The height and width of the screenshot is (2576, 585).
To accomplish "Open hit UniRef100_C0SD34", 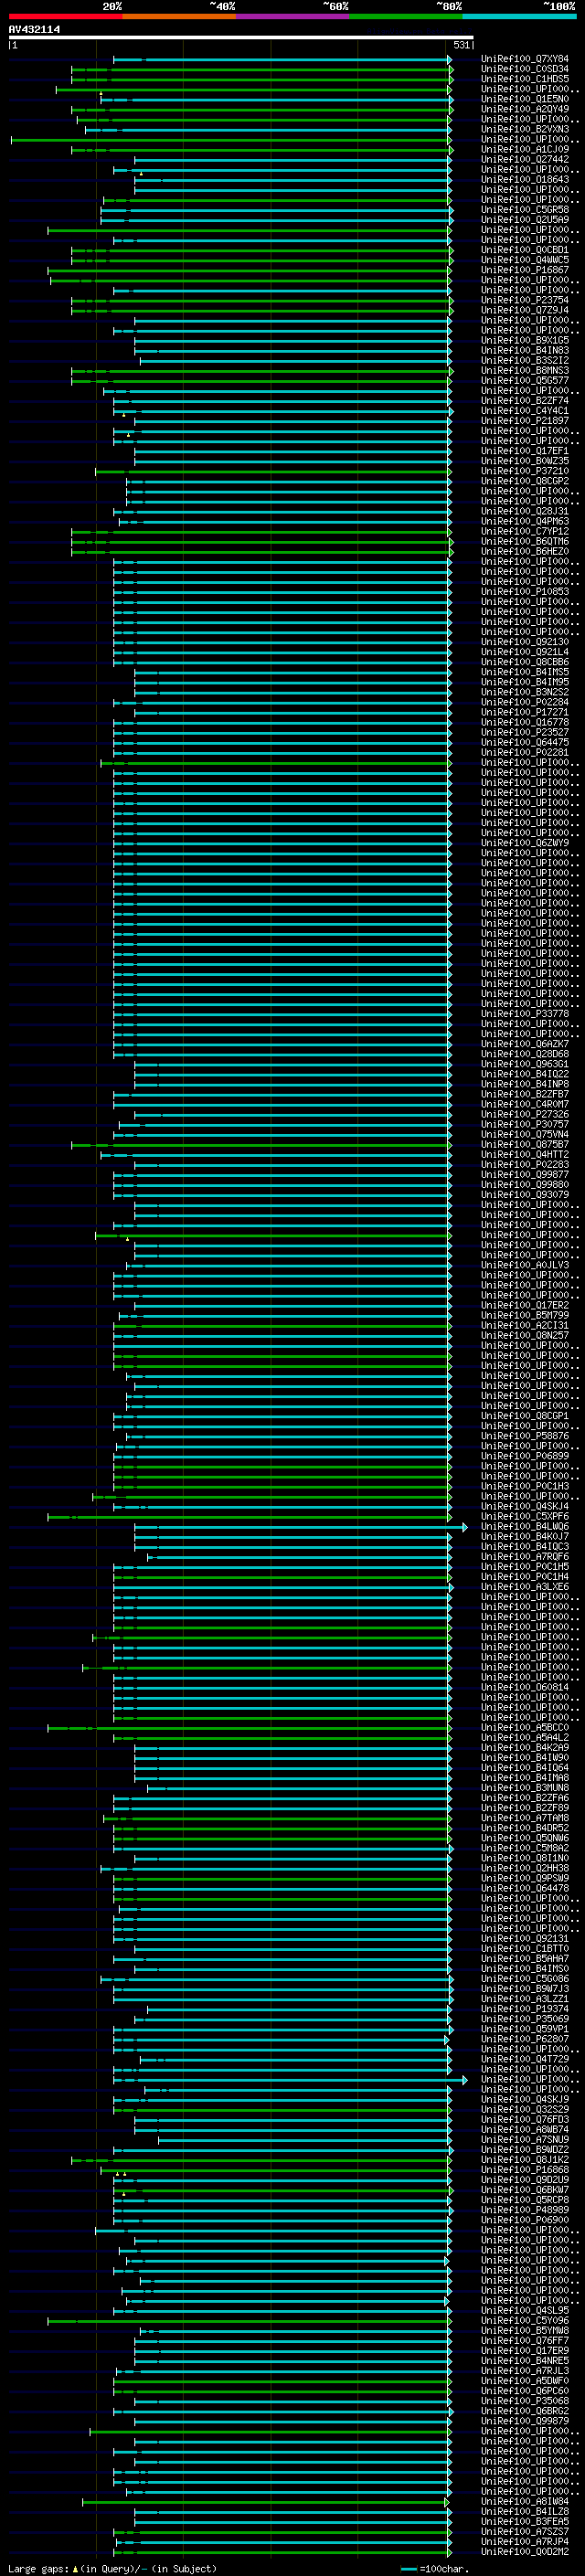I will 525,69.
